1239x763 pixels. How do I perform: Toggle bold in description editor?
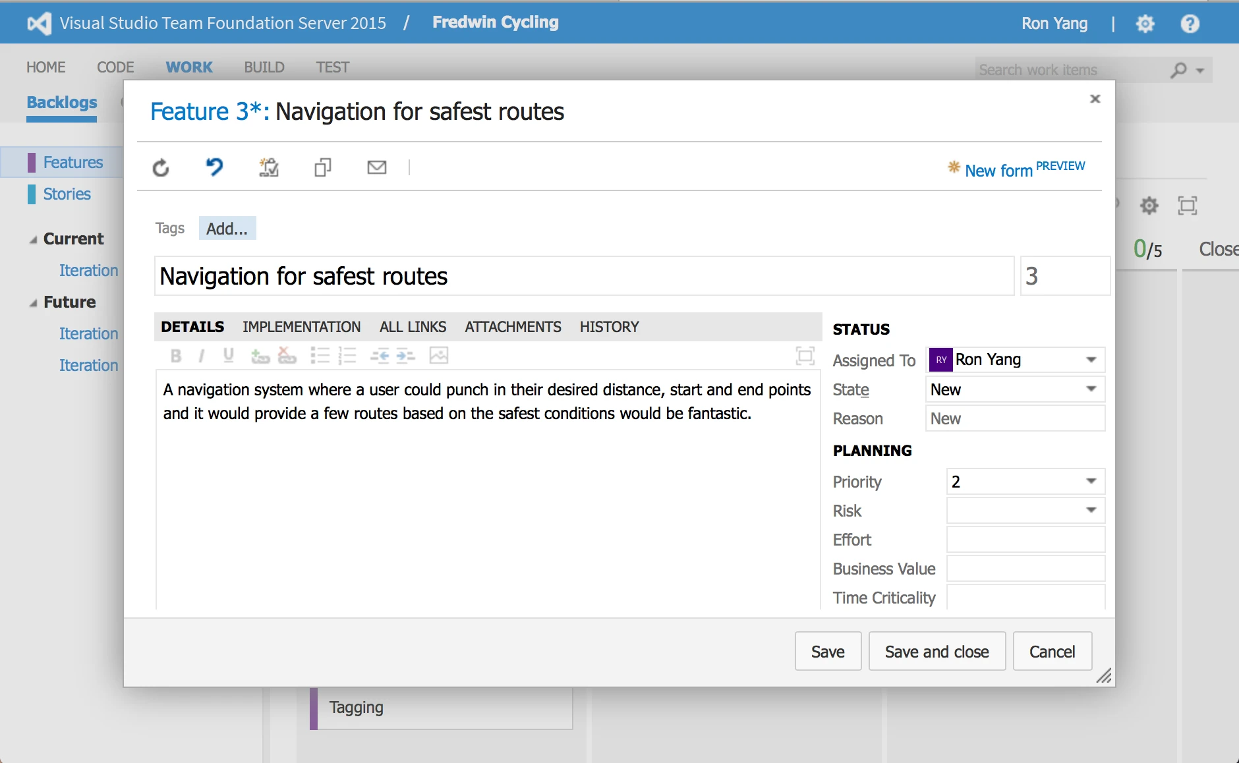175,356
